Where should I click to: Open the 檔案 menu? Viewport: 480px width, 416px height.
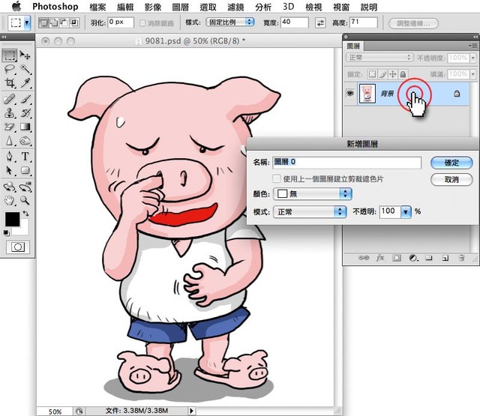point(97,7)
